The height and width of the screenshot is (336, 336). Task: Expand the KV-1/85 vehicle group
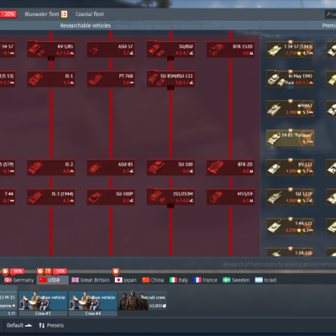click(51, 58)
